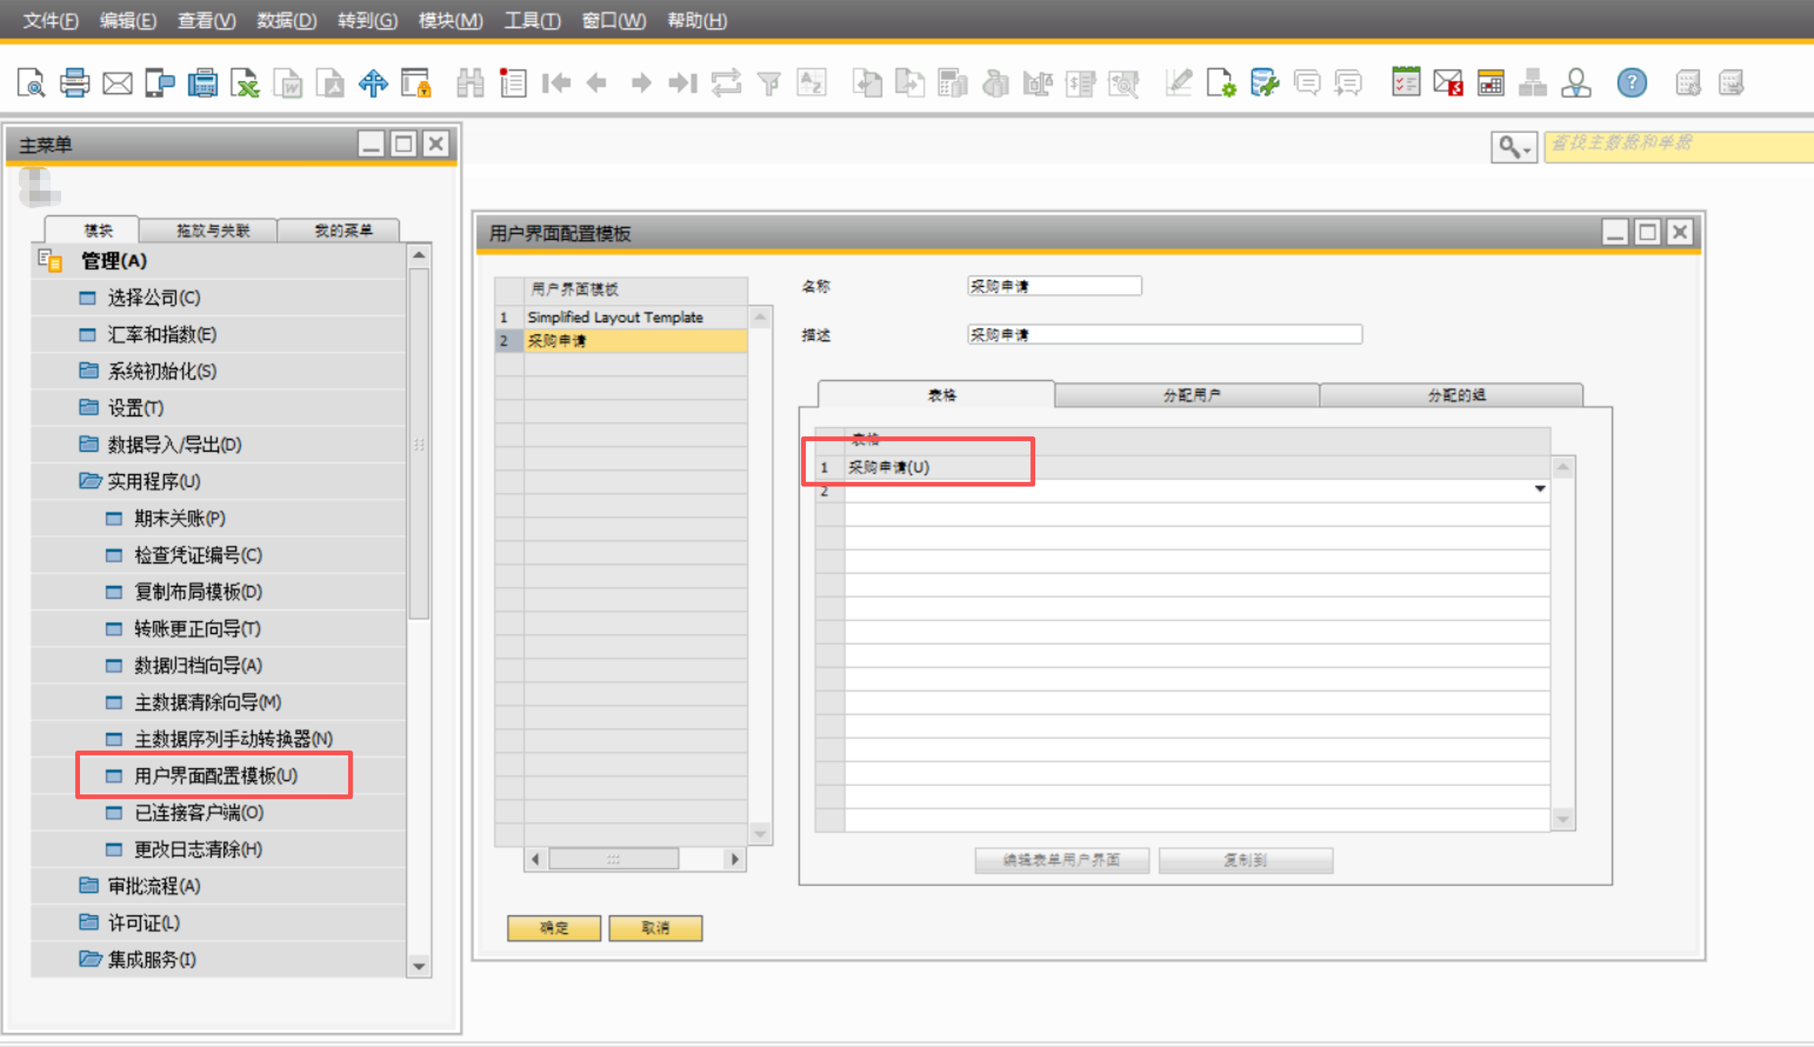Export to Excel using toolbar icon
This screenshot has height=1047, width=1814.
coord(245,83)
